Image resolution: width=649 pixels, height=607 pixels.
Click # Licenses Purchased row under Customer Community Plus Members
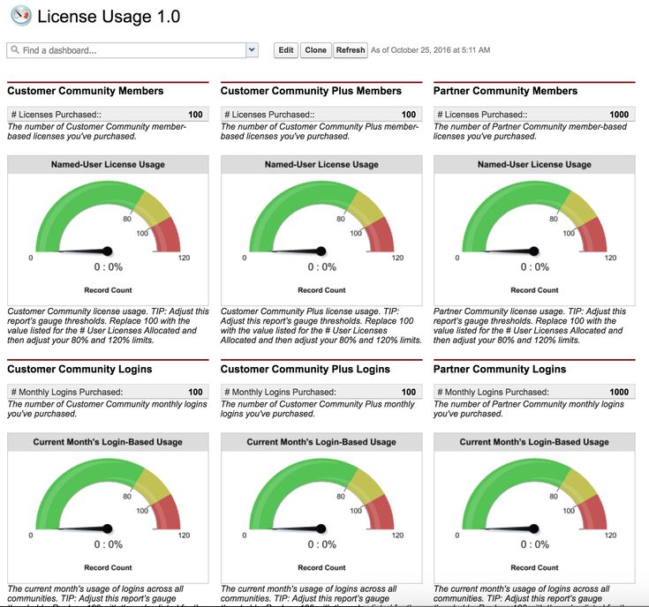(321, 114)
